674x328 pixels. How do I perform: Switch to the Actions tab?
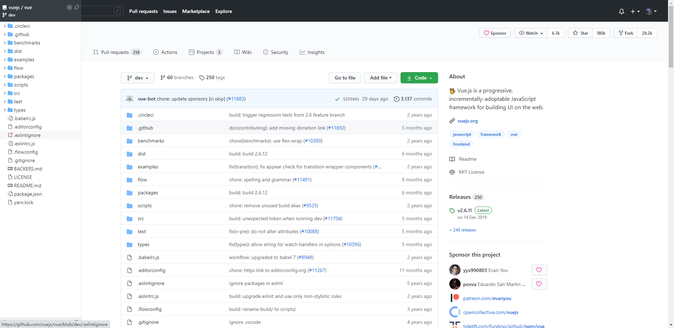click(165, 52)
